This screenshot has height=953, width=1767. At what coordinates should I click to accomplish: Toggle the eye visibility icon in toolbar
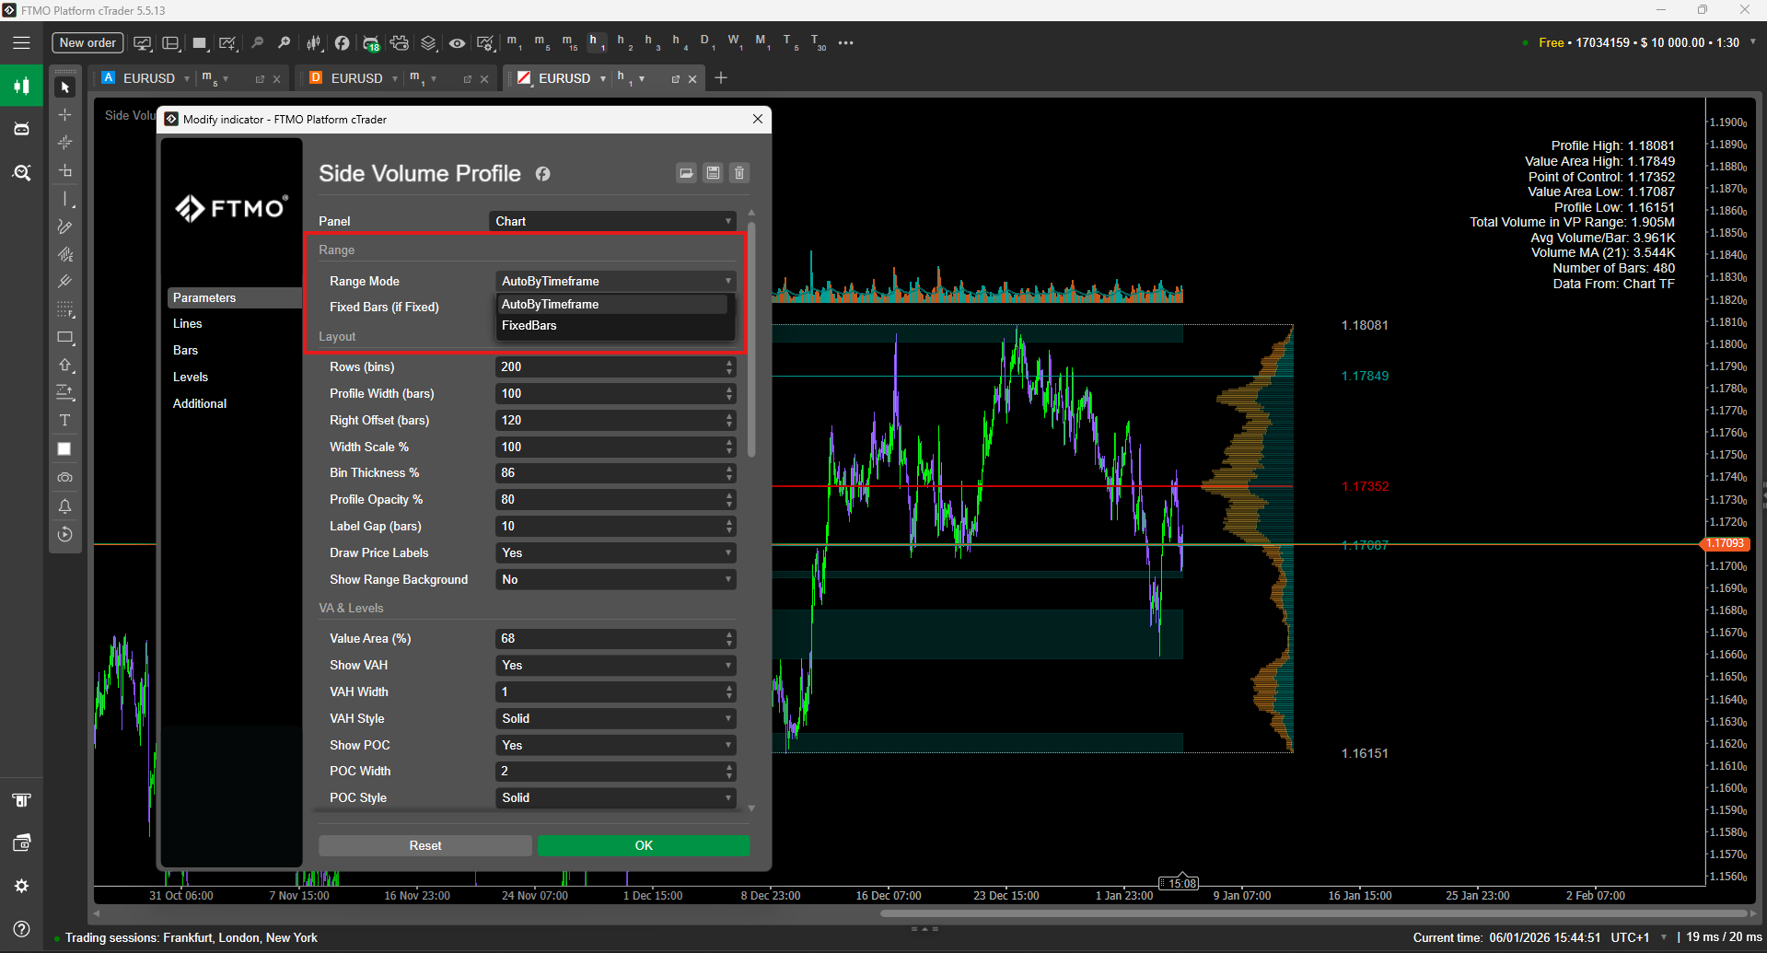457,43
